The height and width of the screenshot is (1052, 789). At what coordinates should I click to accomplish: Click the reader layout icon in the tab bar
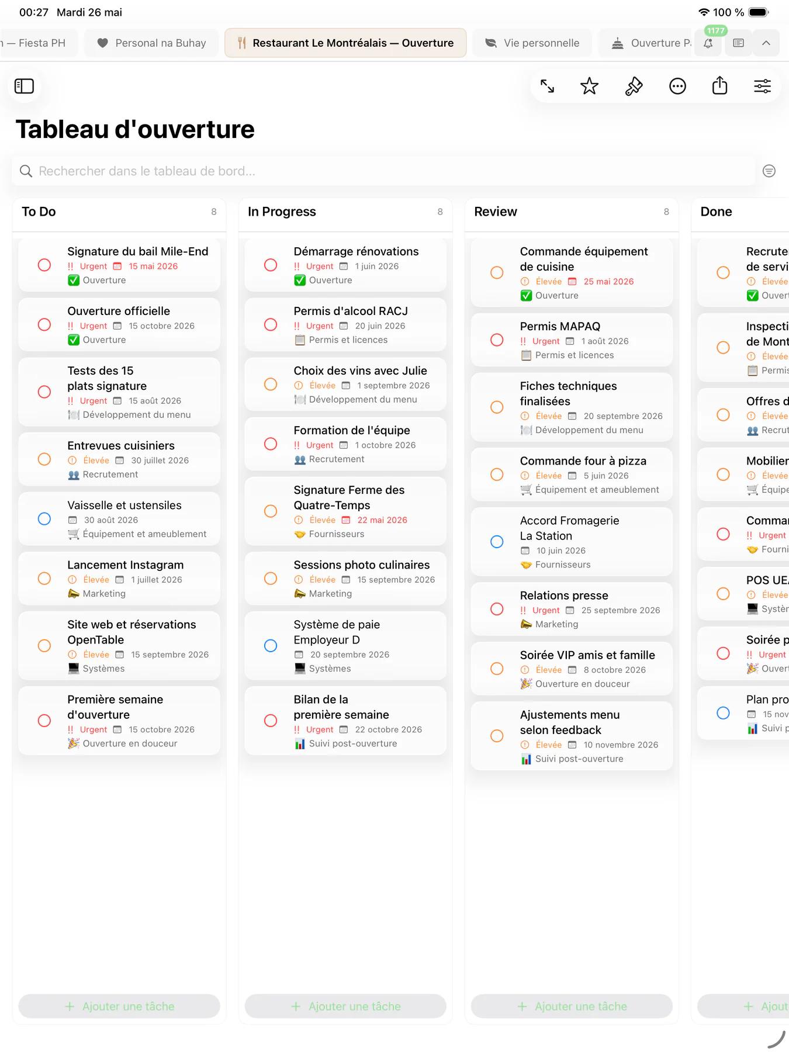(x=739, y=43)
